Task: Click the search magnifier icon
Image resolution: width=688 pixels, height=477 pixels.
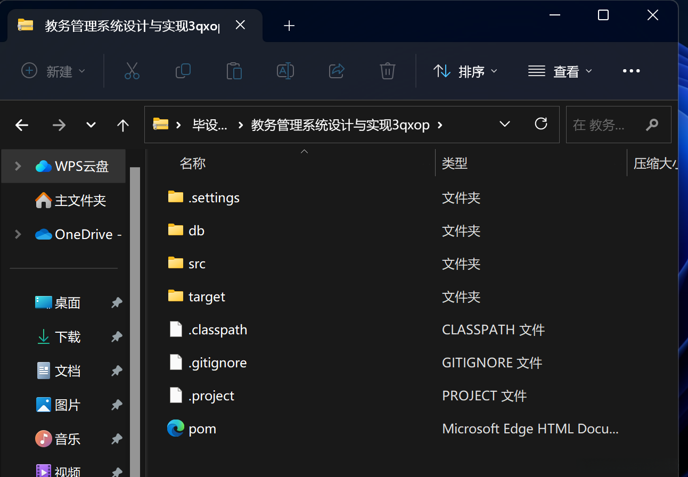Action: 652,125
